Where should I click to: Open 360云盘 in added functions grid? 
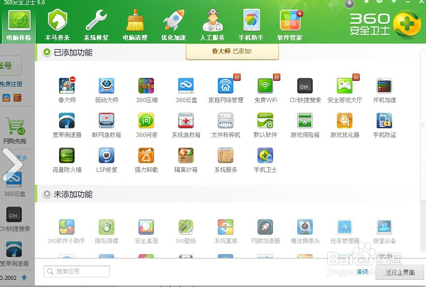[x=186, y=86]
